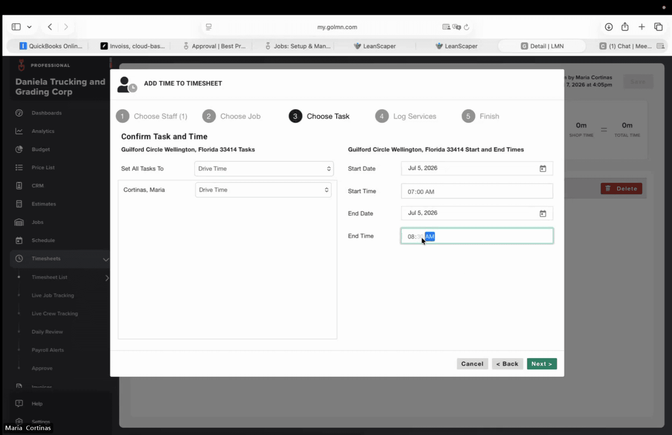Open Safari sidebar options dropdown arrow
Screen dimensions: 672x435
click(29, 27)
